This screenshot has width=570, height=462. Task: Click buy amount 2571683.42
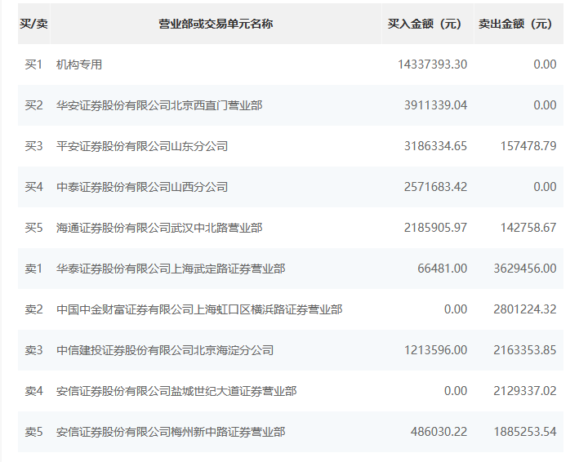coord(435,186)
